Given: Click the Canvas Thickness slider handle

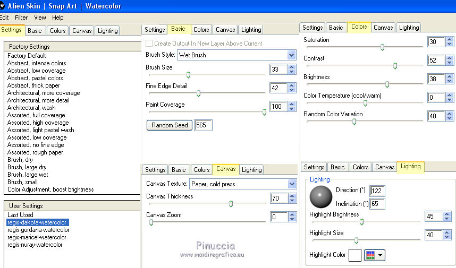Looking at the screenshot, I should 231,204.
